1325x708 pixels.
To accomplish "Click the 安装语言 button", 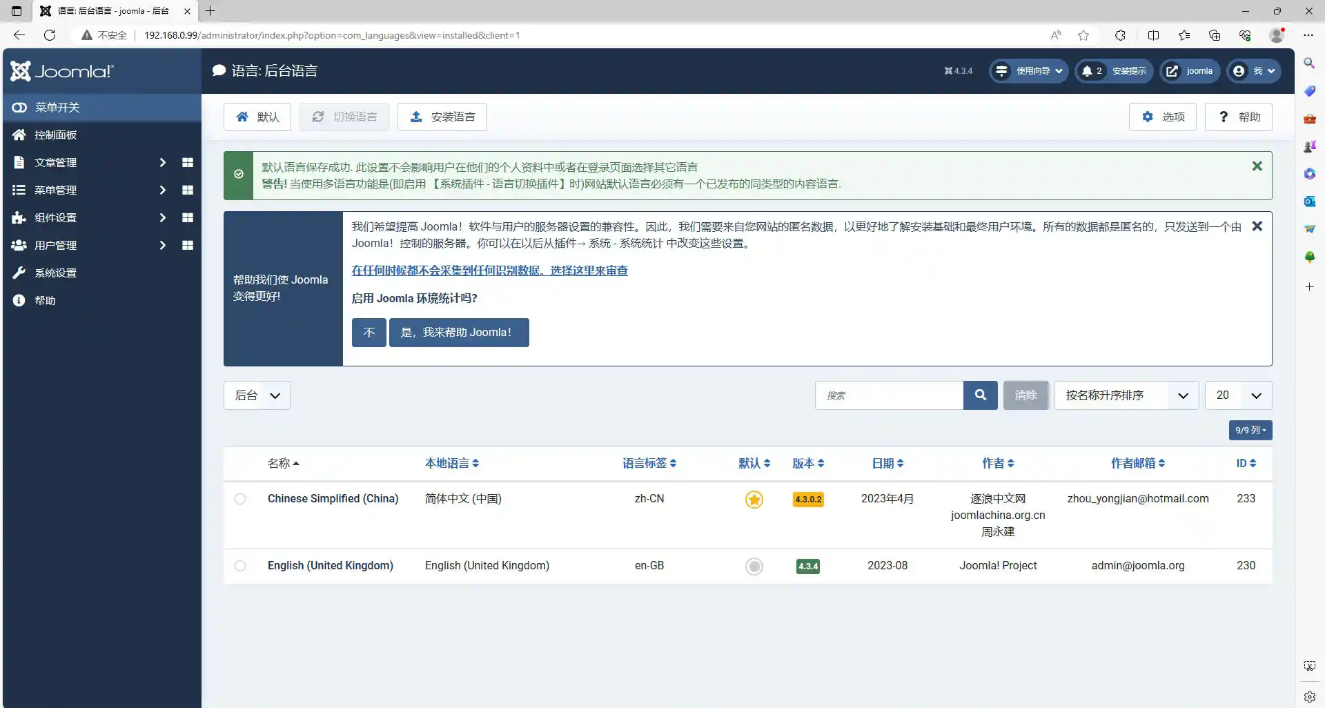I will pyautogui.click(x=442, y=117).
